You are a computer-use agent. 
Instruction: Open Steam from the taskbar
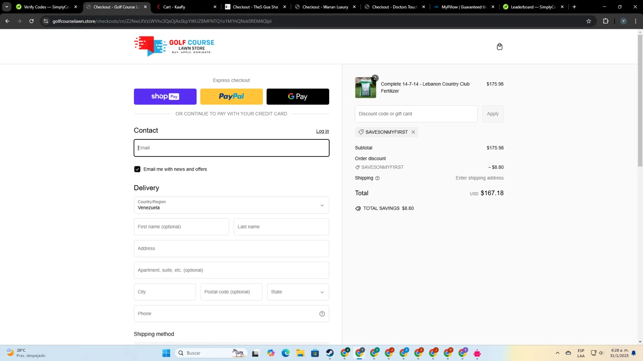330,353
